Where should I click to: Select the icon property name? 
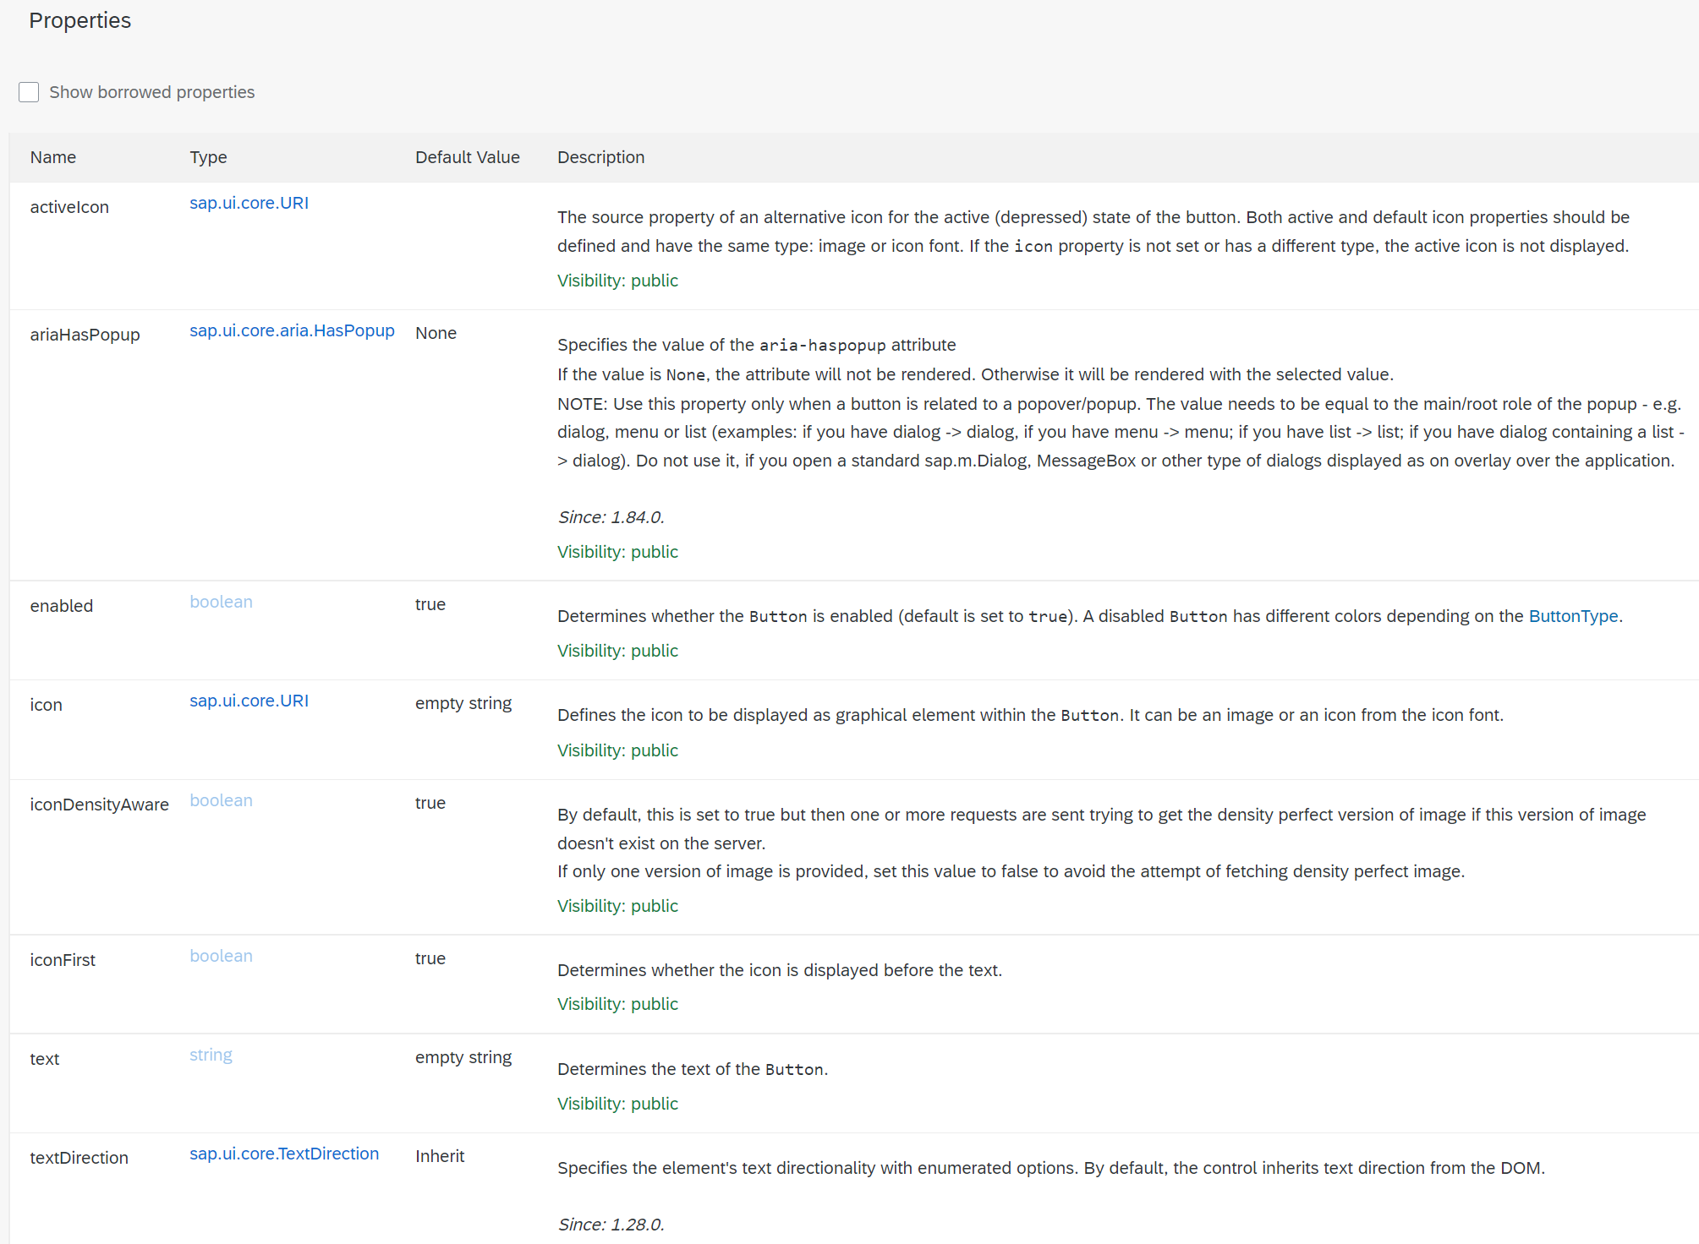47,705
